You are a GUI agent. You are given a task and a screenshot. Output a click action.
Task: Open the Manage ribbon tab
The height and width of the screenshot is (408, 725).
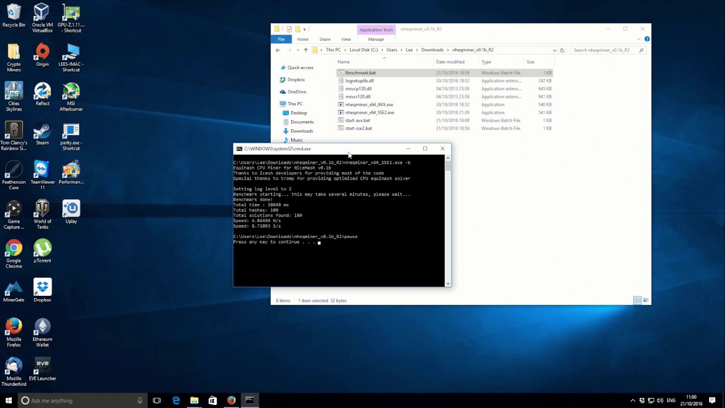376,39
